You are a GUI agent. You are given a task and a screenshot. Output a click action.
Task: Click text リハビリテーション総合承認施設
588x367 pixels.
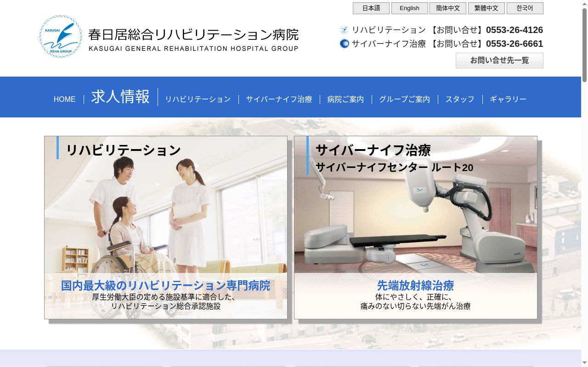tap(166, 306)
